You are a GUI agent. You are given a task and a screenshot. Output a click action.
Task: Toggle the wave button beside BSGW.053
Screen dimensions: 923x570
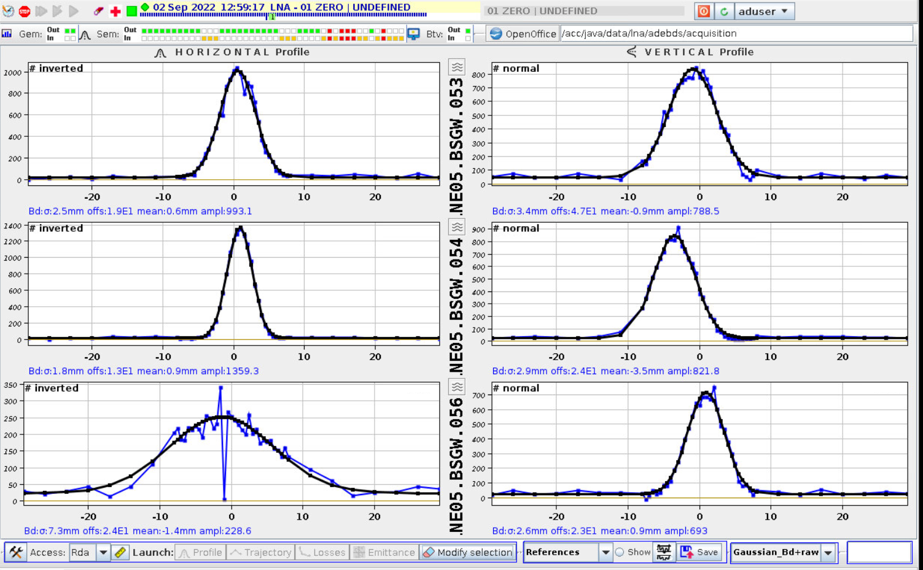click(457, 67)
